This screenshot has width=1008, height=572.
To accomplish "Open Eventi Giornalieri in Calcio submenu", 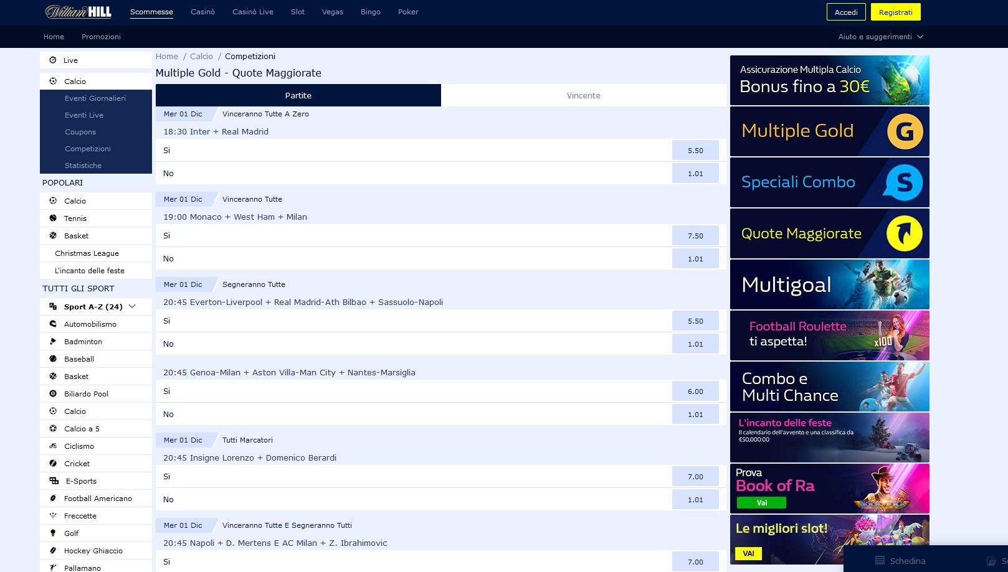I will [95, 98].
